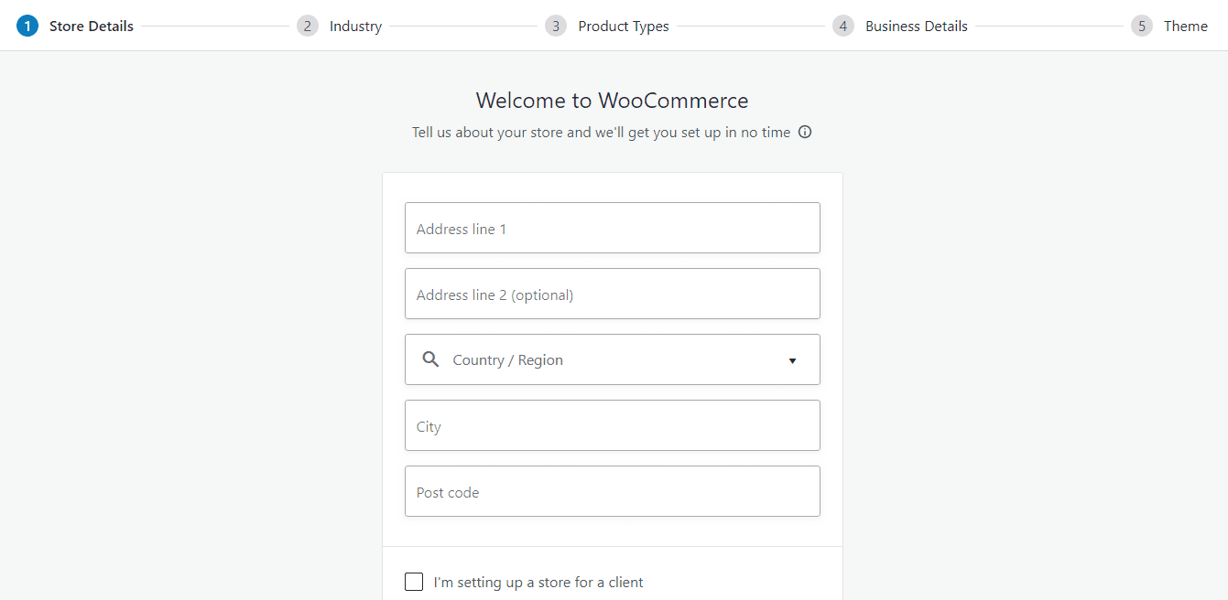Screen dimensions: 1228x600
Task: Tick the client store checkbox
Action: 414,582
